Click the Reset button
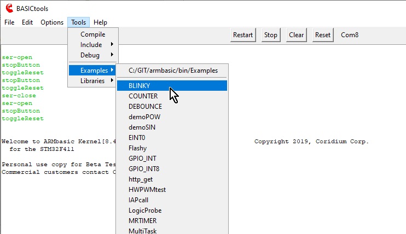The height and width of the screenshot is (234, 406). click(x=323, y=35)
